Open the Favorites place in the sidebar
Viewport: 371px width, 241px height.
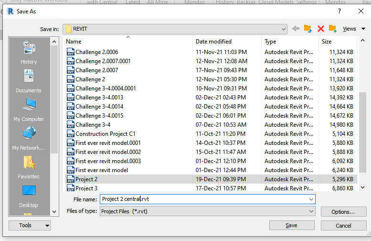point(29,167)
